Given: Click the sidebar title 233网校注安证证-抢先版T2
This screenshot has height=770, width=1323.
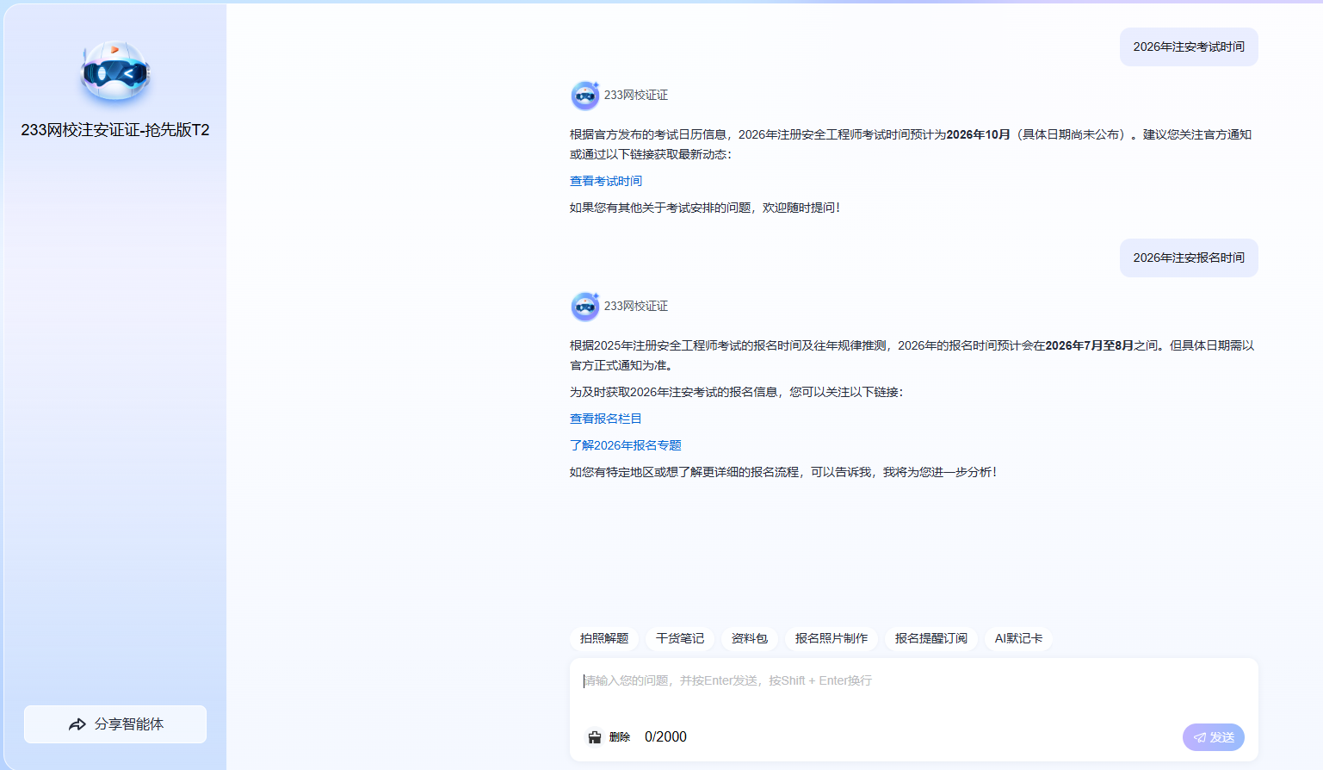Looking at the screenshot, I should [x=115, y=130].
